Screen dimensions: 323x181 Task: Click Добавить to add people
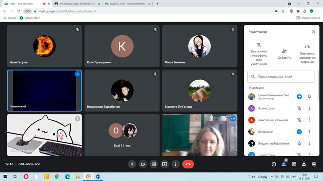pos(284,54)
